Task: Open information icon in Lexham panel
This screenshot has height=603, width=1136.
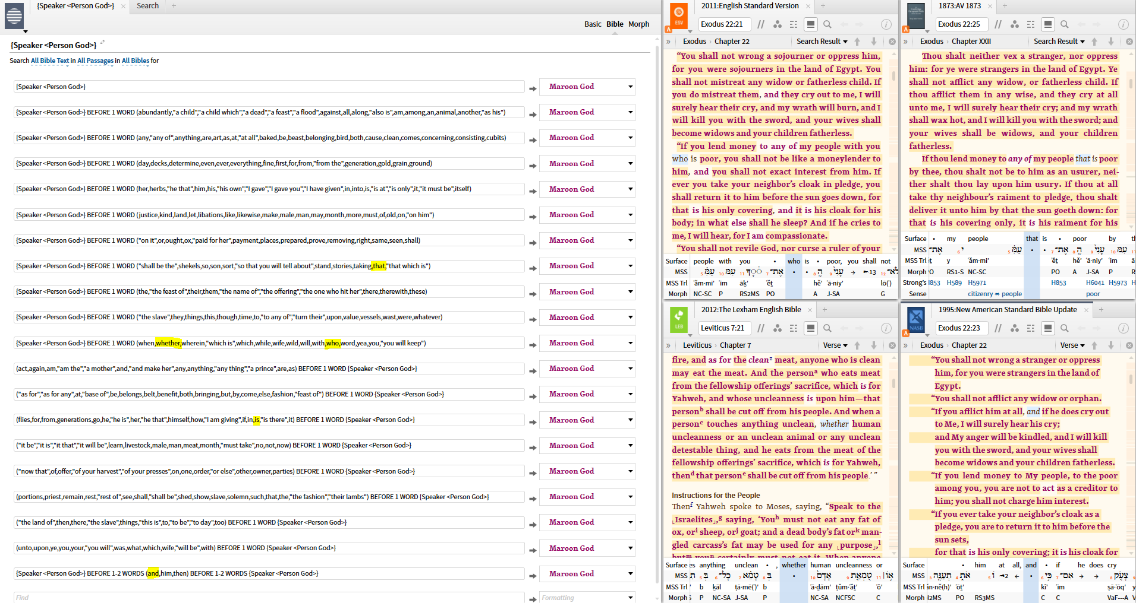Action: pos(886,328)
